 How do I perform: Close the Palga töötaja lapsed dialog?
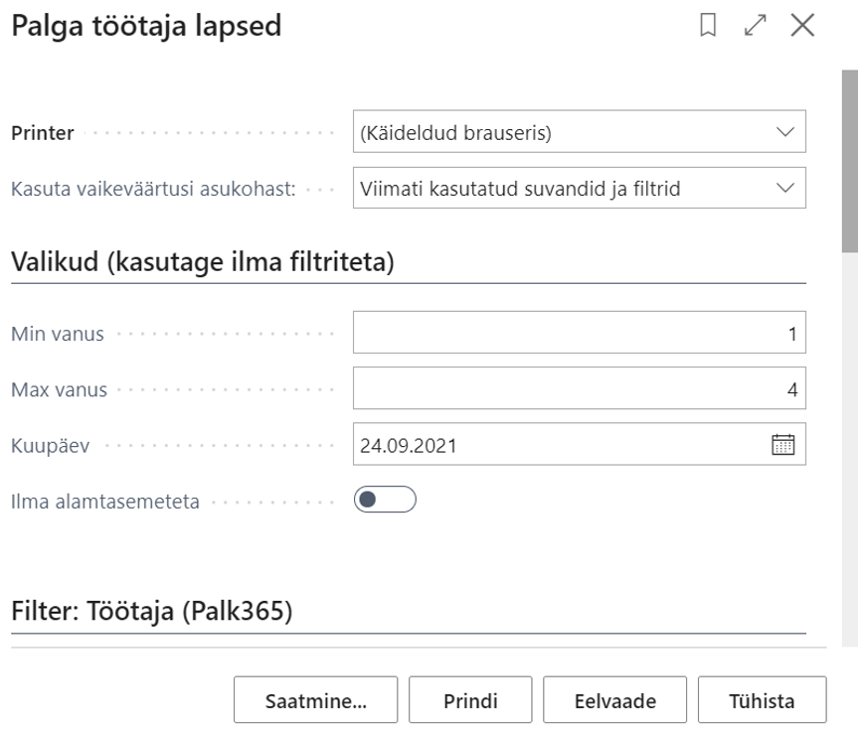tap(802, 25)
